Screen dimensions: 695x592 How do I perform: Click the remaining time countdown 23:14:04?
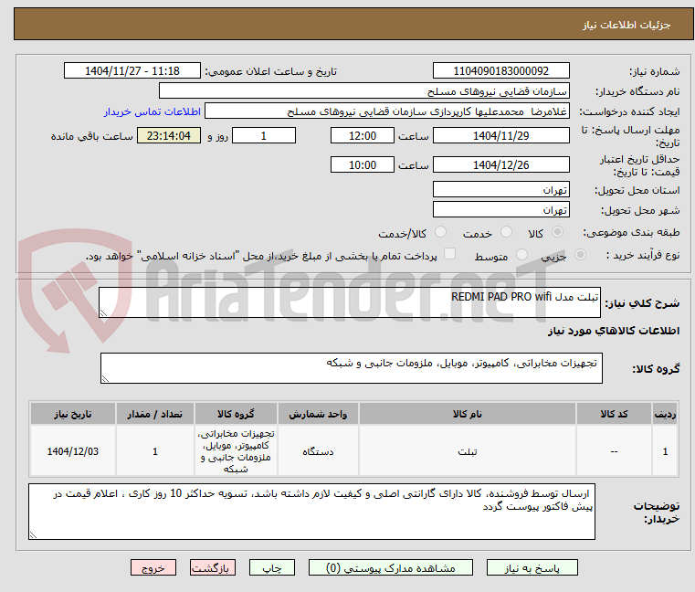(x=169, y=135)
